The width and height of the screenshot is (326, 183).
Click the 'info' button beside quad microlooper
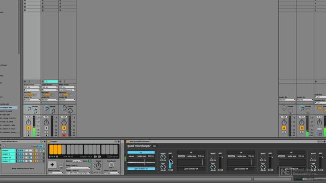pyautogui.click(x=154, y=146)
